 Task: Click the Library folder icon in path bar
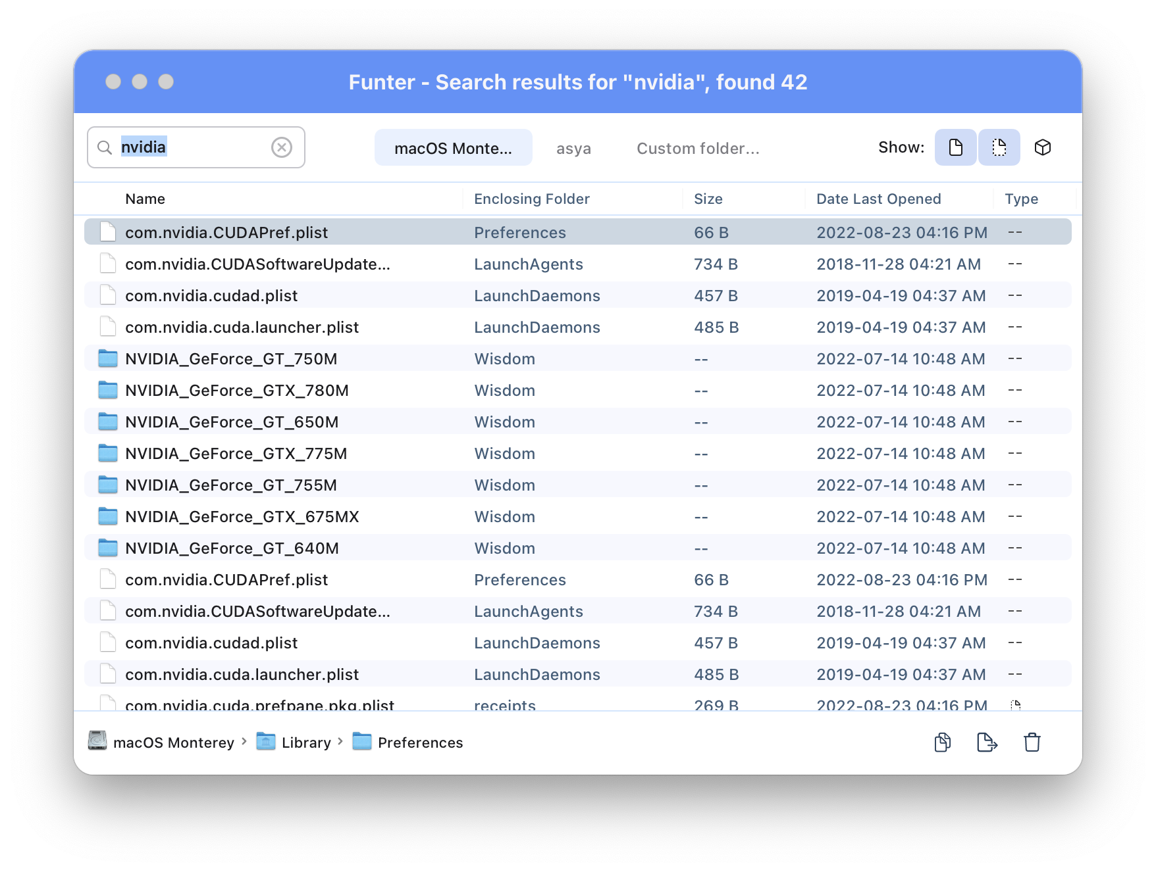(266, 741)
